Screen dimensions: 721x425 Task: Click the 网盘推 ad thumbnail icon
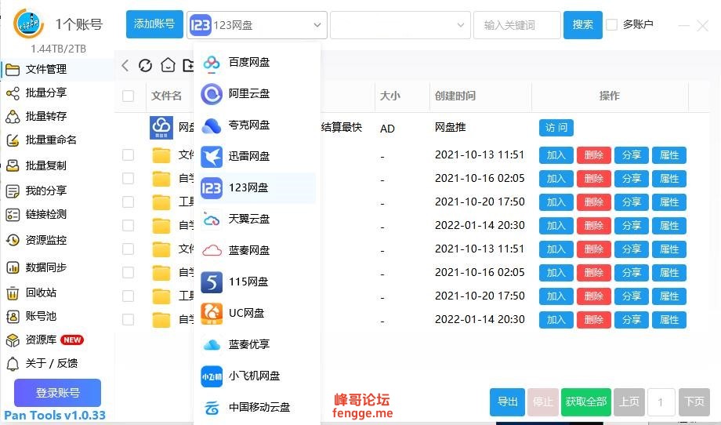161,127
